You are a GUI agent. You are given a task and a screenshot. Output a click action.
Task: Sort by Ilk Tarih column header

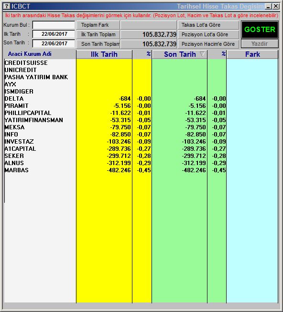104,54
